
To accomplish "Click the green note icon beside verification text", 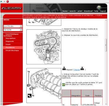I will click(x=64, y=85).
